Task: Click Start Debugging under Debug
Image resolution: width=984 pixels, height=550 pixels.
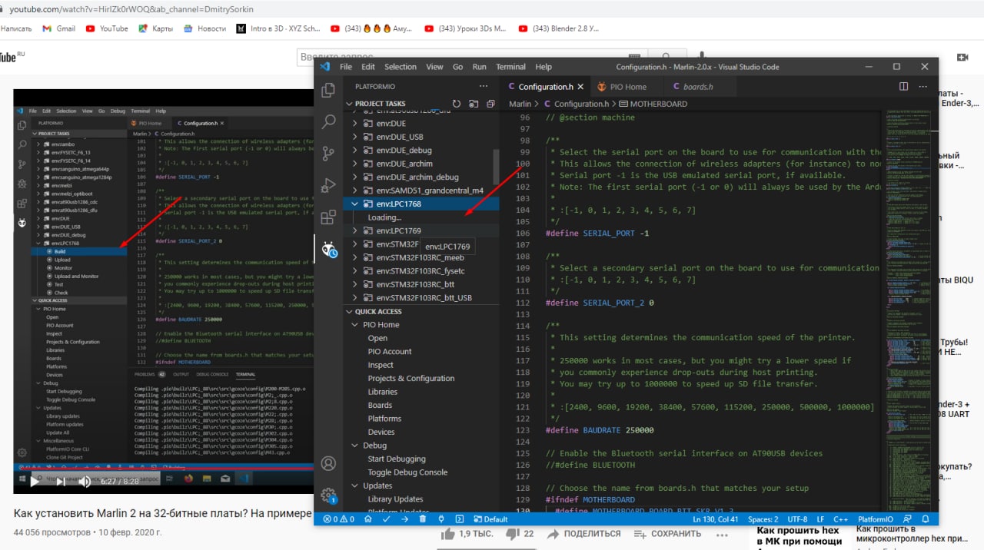Action: pyautogui.click(x=397, y=459)
